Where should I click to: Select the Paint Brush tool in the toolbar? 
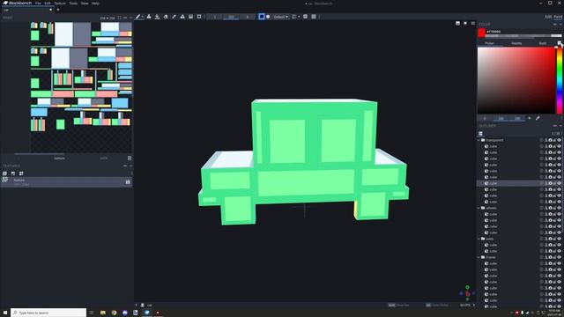click(x=137, y=17)
